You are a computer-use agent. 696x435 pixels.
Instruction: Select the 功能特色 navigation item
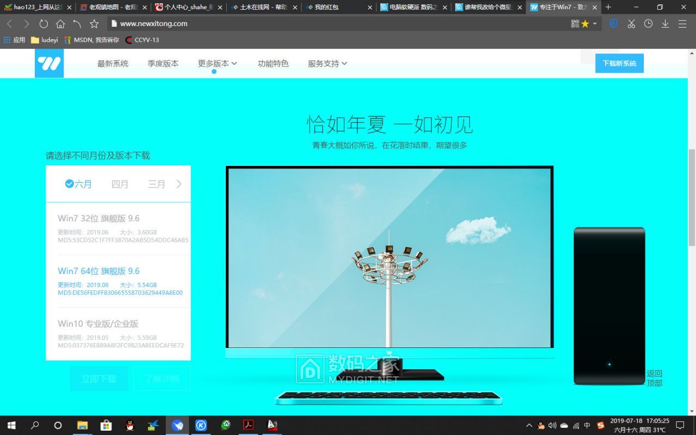coord(273,63)
